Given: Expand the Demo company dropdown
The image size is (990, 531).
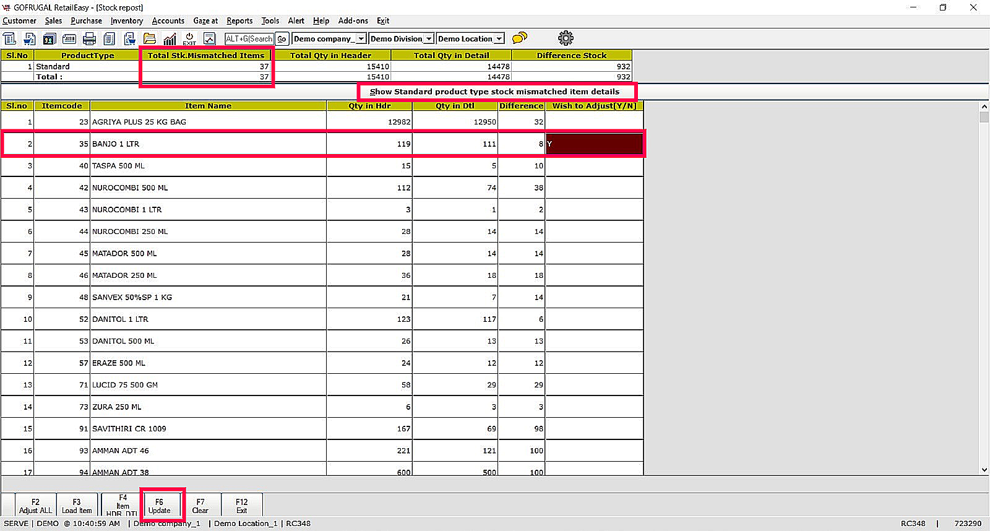Looking at the screenshot, I should [x=361, y=39].
